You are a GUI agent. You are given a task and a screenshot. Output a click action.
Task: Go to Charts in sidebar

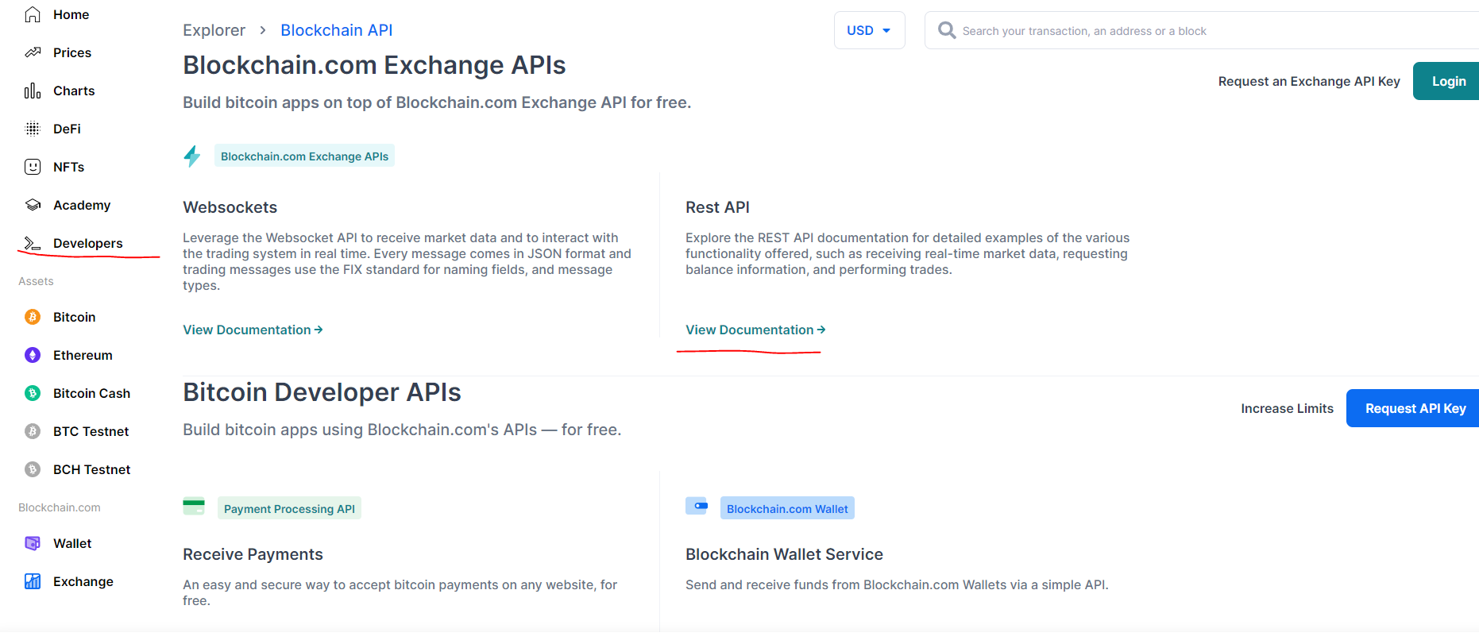point(74,91)
